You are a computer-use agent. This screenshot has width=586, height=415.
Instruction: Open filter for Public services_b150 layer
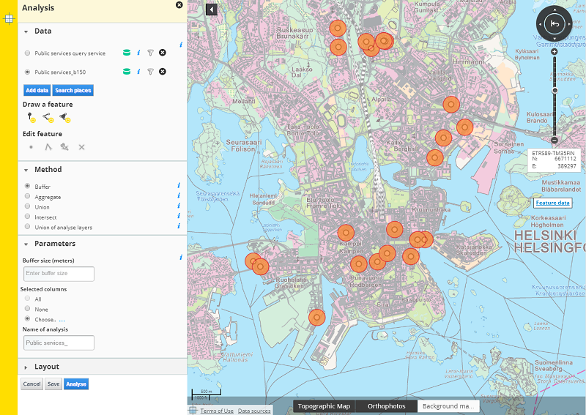[150, 72]
